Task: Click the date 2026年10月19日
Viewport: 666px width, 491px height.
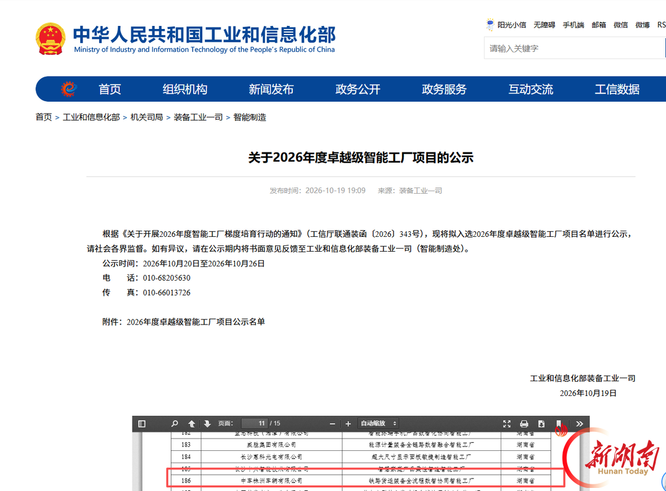Action: click(588, 393)
